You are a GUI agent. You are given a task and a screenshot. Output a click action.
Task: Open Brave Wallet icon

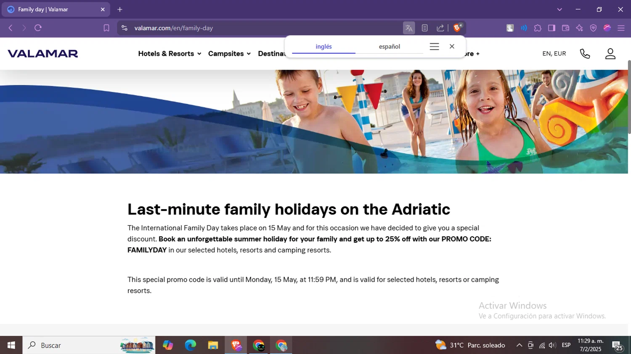point(565,28)
